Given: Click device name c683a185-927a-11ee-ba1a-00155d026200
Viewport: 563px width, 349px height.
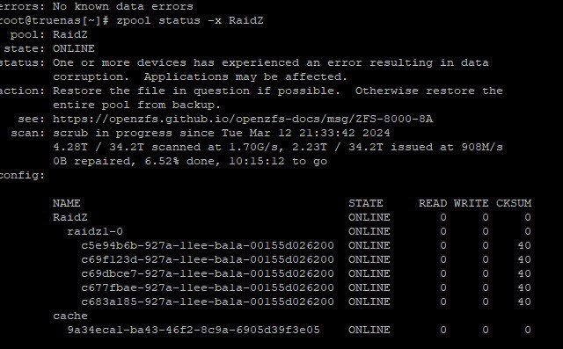Looking at the screenshot, I should click(208, 302).
